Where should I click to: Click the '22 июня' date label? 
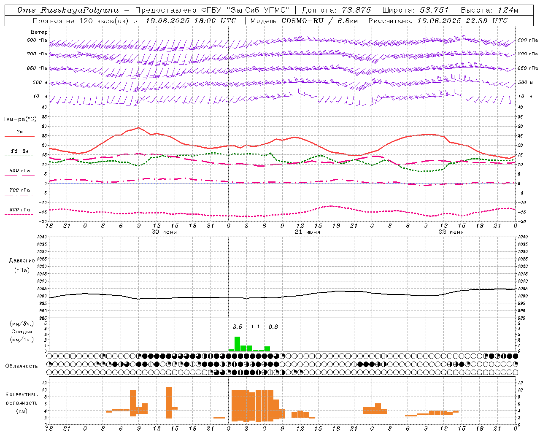click(x=451, y=232)
